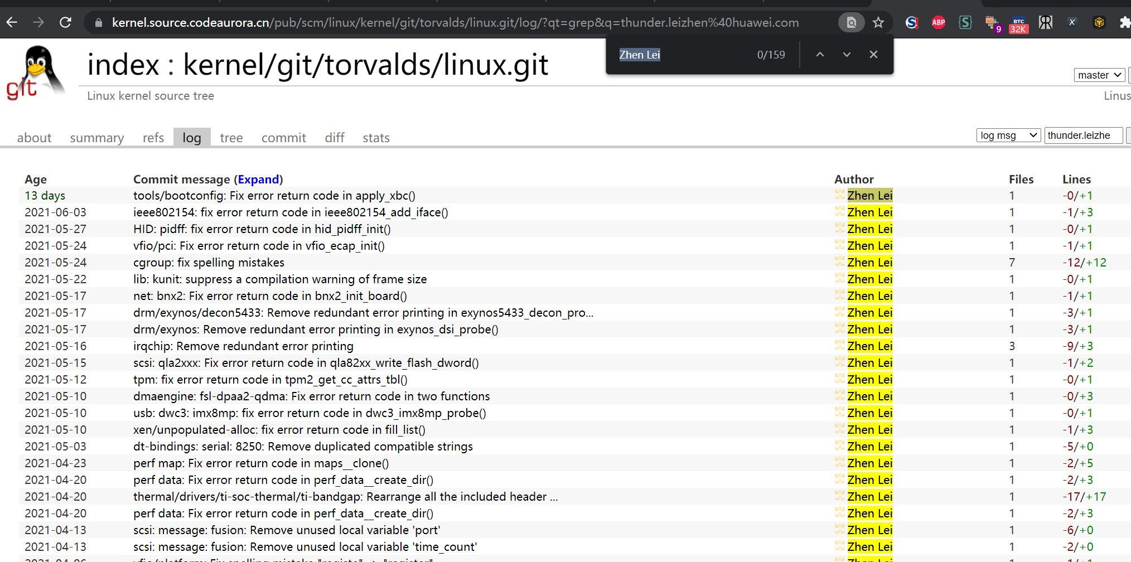
Task: Click the -17/+17 lines value
Action: (1084, 497)
